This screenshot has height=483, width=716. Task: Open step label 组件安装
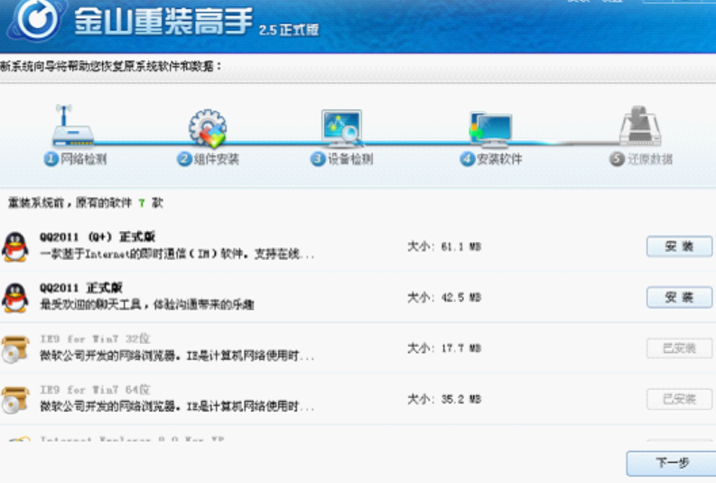(x=216, y=159)
